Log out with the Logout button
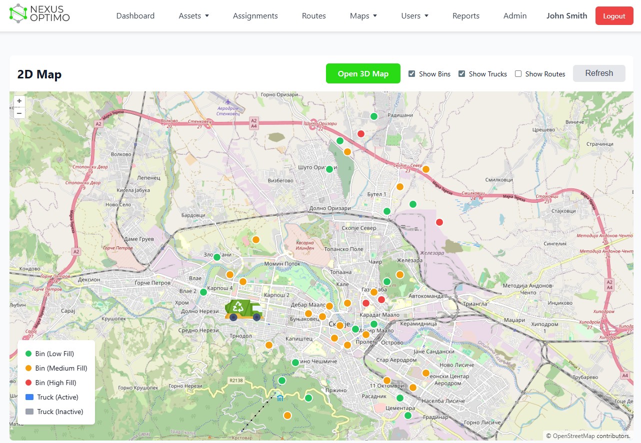 [614, 16]
